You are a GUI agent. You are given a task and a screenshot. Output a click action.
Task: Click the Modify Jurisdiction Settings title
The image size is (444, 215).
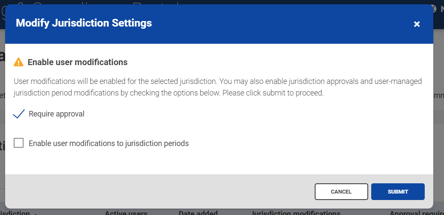84,23
